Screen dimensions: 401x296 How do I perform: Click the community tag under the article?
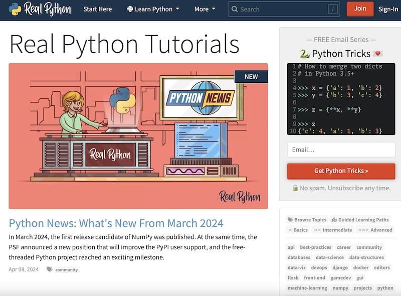67,269
